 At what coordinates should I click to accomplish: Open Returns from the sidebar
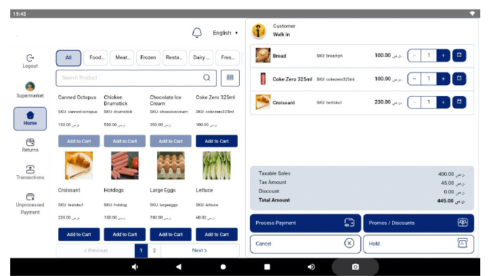[x=30, y=145]
